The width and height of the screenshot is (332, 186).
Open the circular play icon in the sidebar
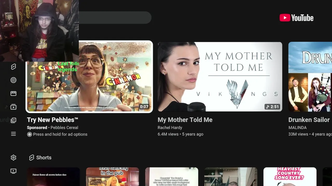tap(13, 80)
